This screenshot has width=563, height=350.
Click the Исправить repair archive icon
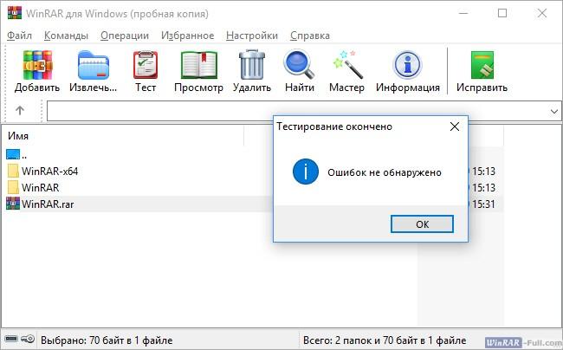(482, 65)
